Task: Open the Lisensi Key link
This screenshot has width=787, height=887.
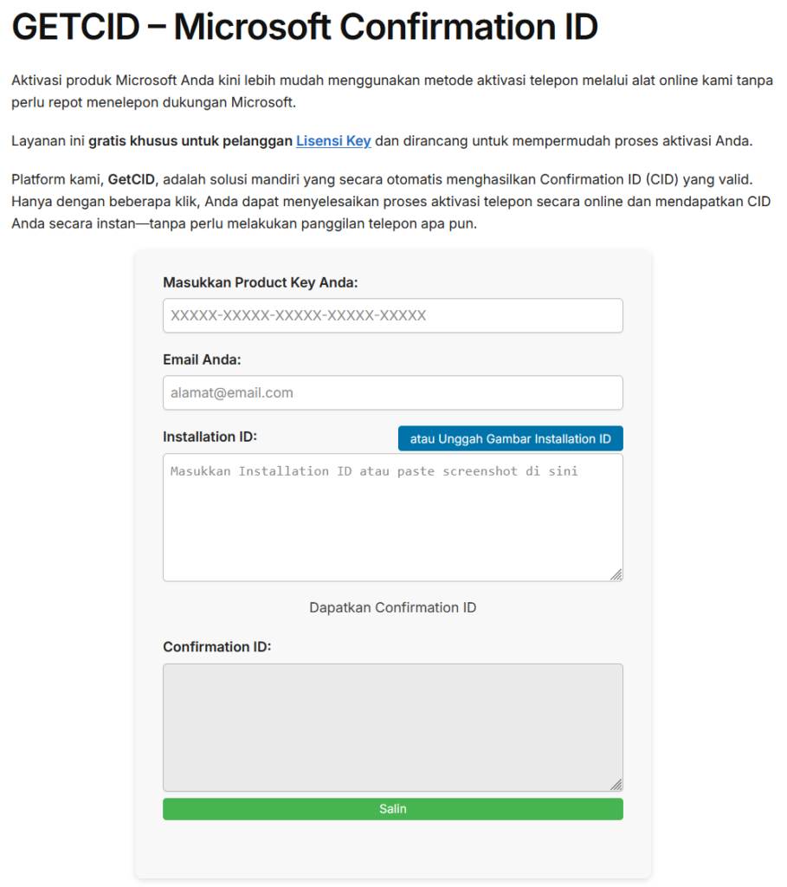Action: (333, 140)
